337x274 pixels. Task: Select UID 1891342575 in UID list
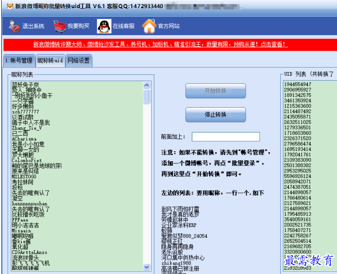pyautogui.click(x=297, y=95)
